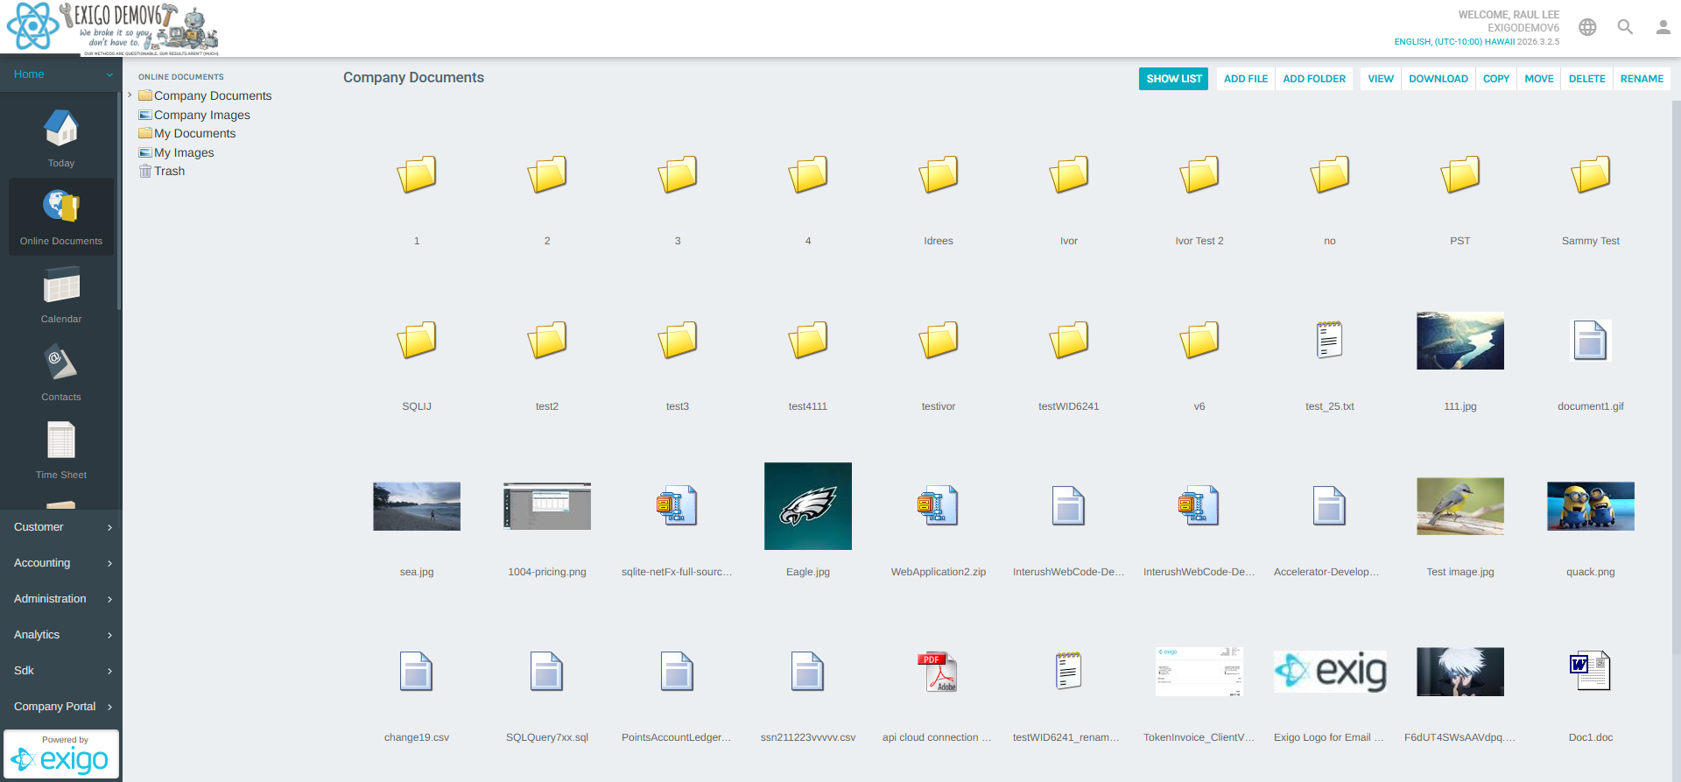Screen dimensions: 1681x782
Task: Click the Add File button
Action: [x=1246, y=79]
